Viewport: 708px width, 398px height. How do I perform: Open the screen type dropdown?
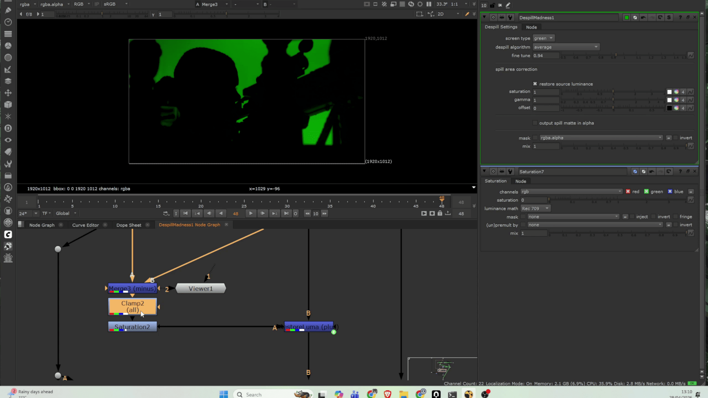(544, 38)
